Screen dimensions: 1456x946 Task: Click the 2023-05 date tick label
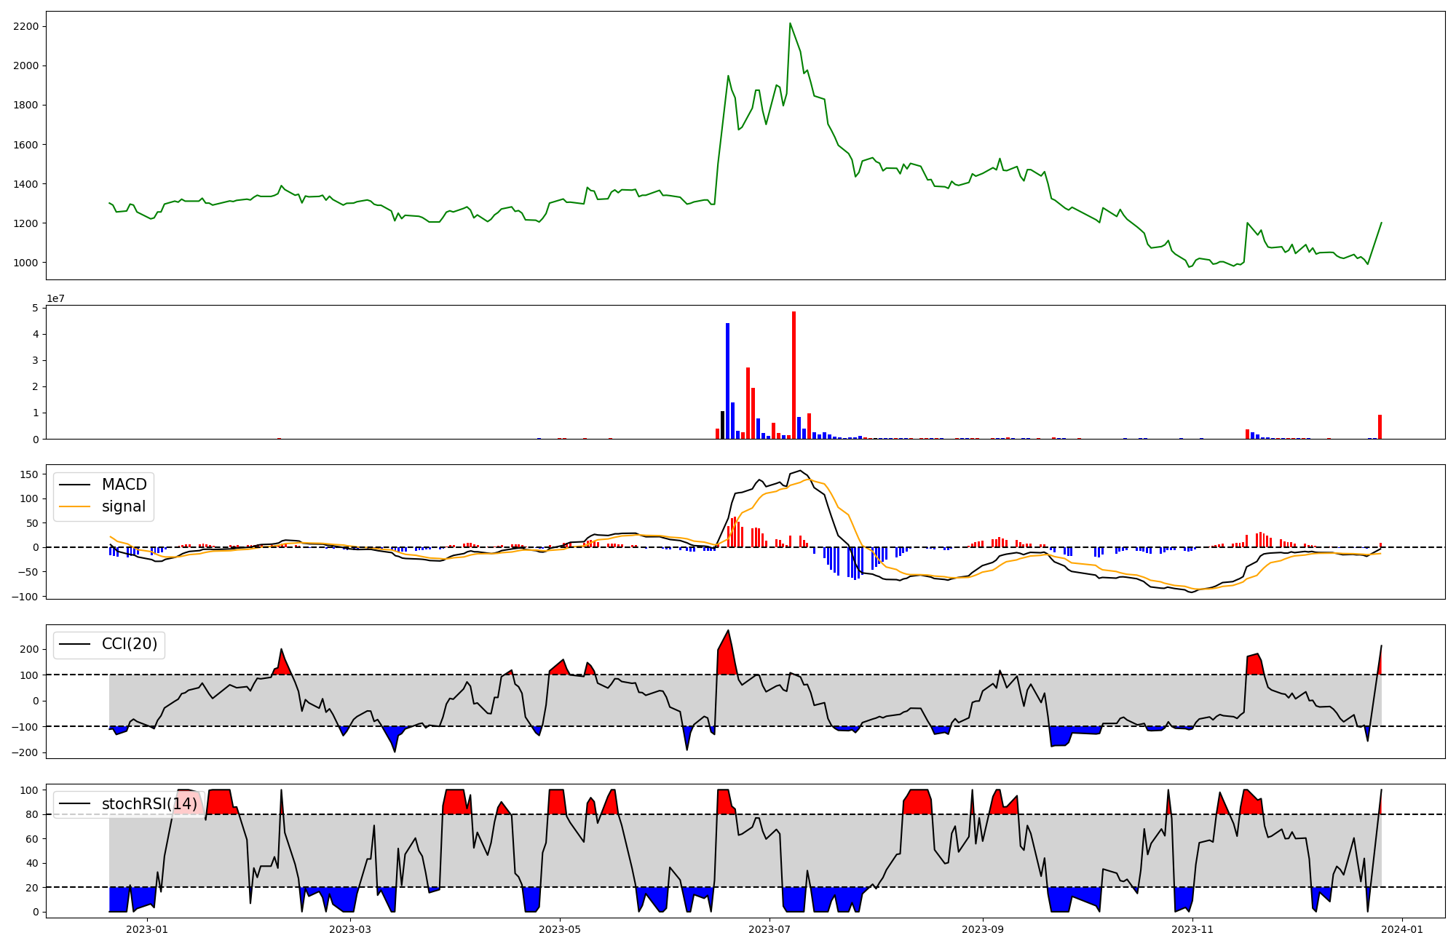[x=560, y=929]
